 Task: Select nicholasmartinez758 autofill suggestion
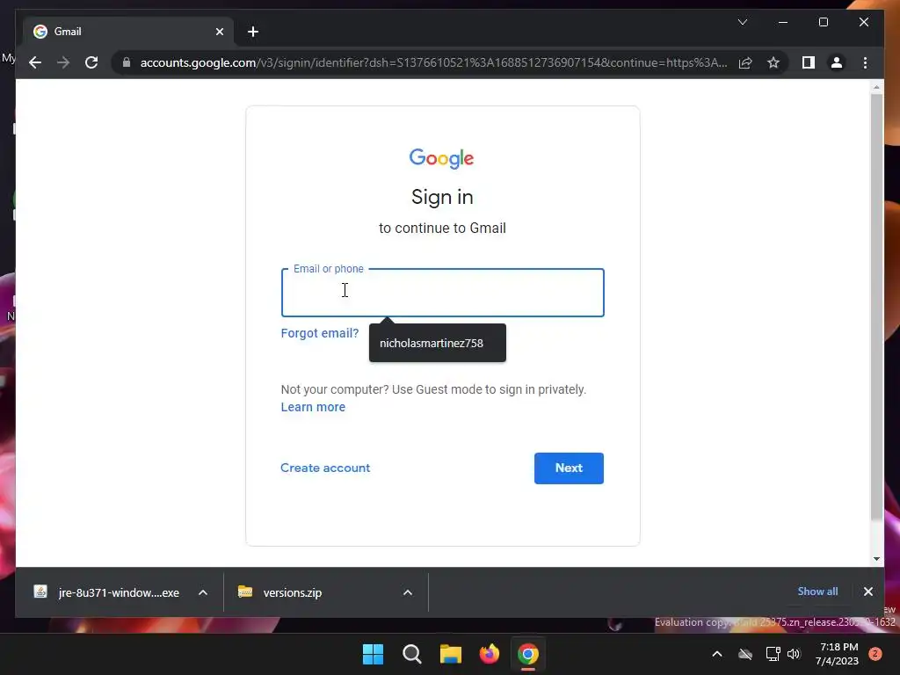[x=438, y=344]
